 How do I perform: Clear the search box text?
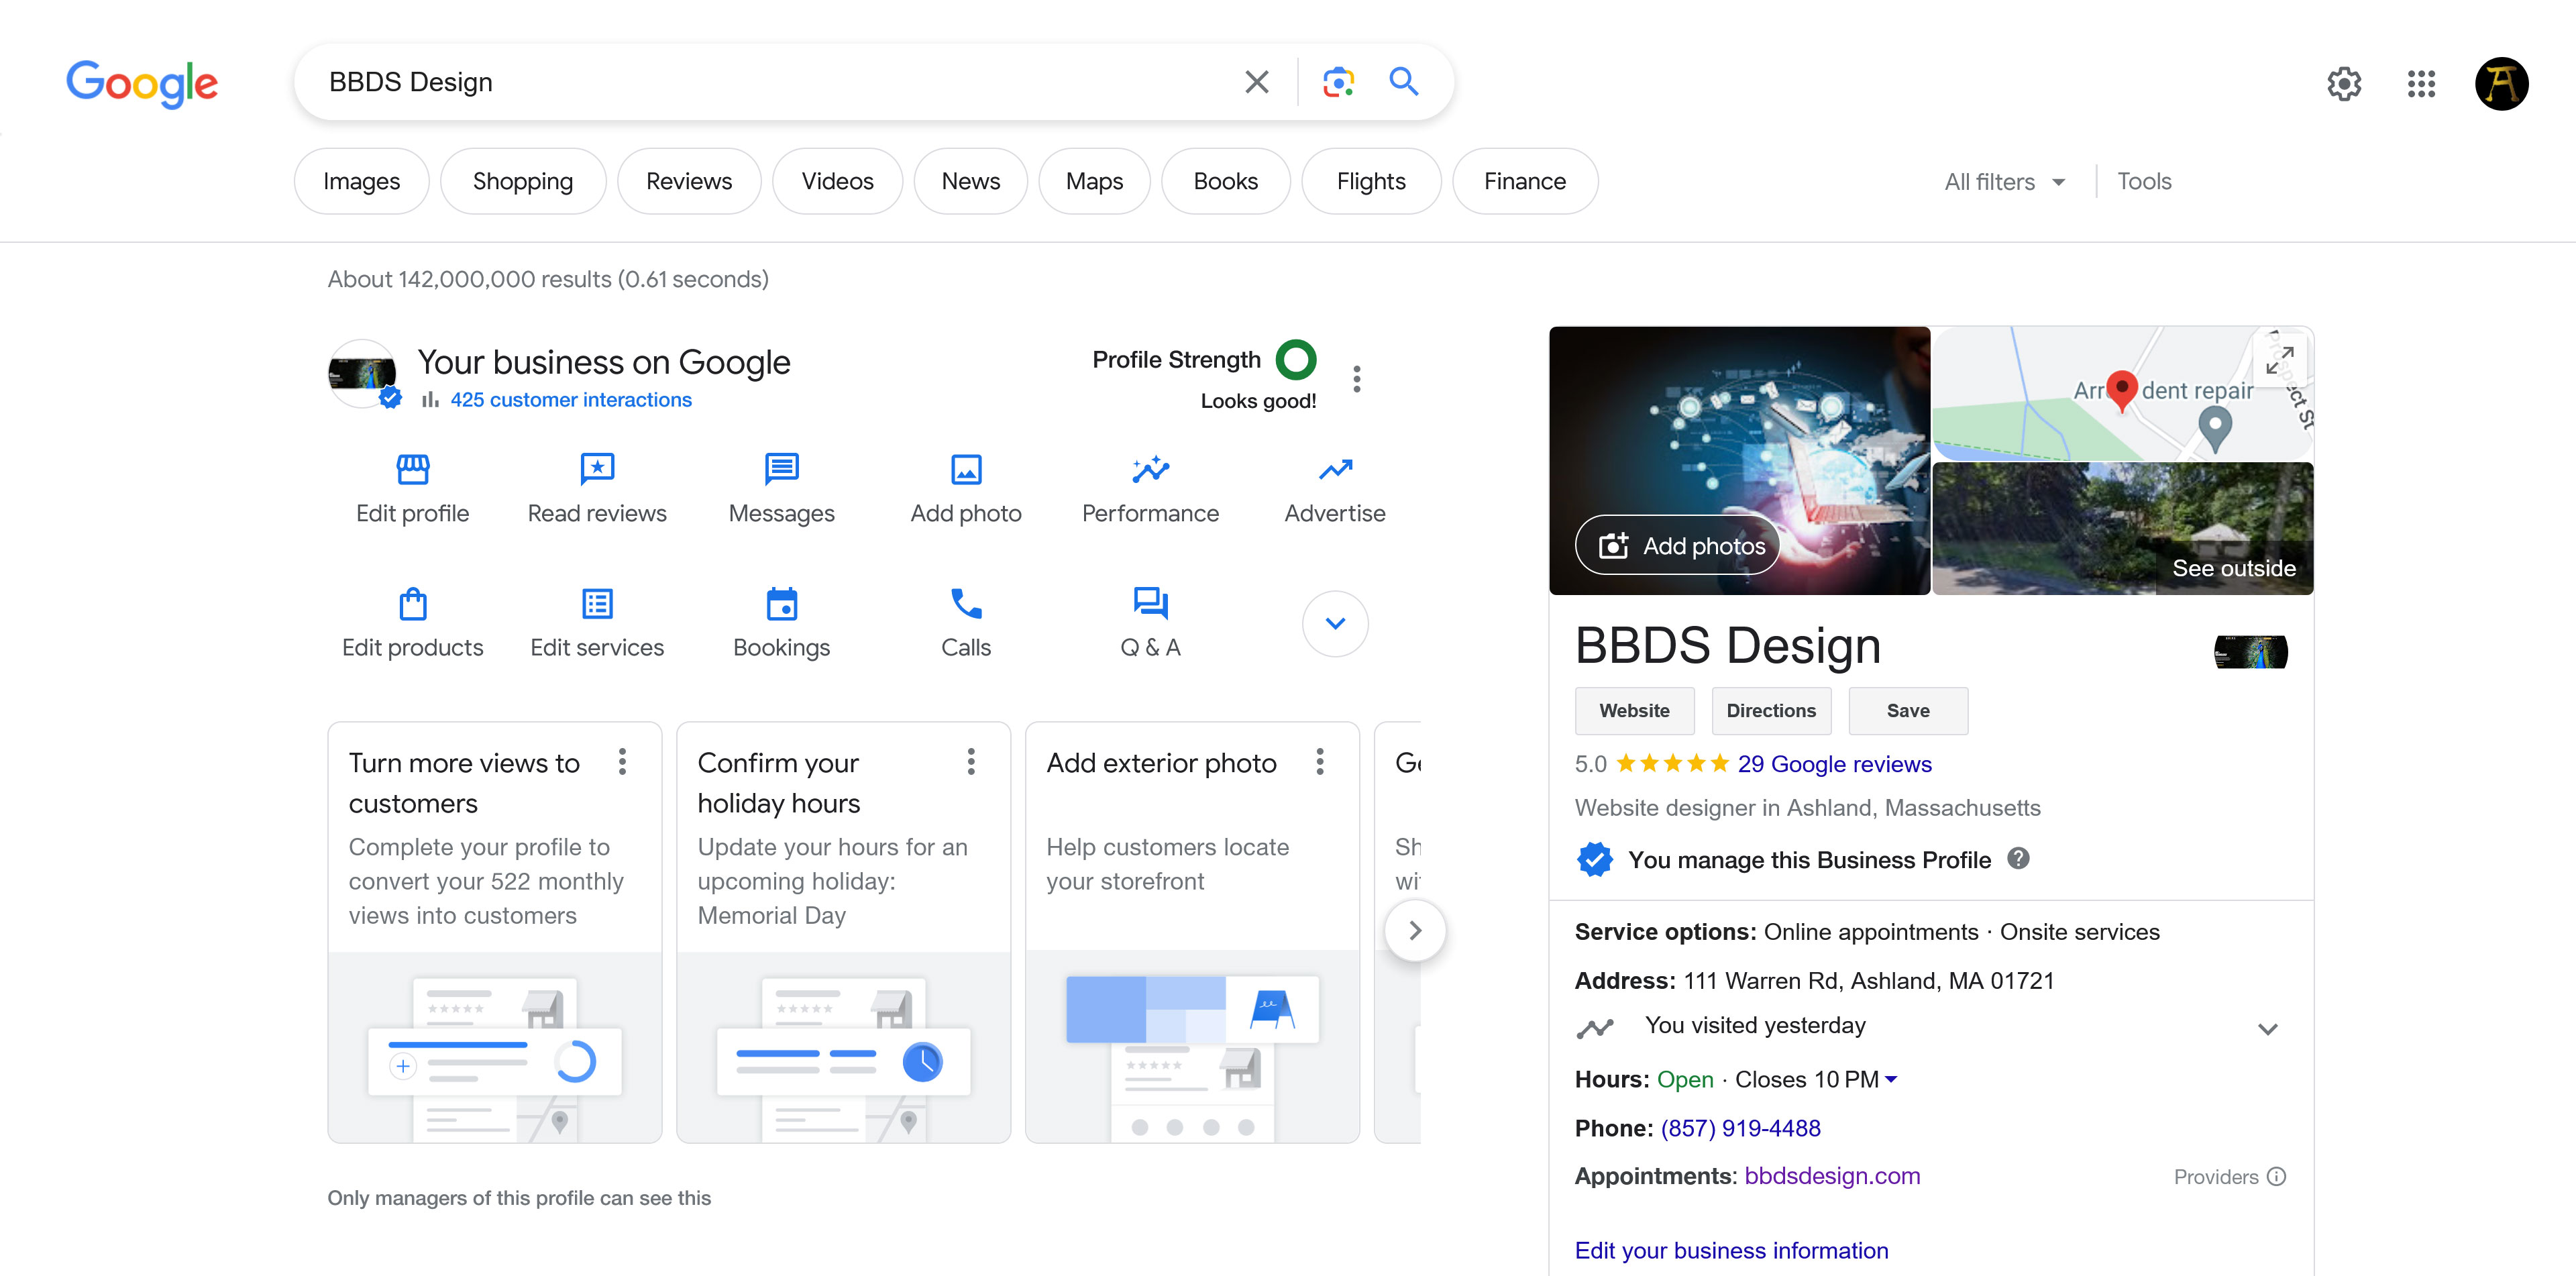[x=1256, y=82]
